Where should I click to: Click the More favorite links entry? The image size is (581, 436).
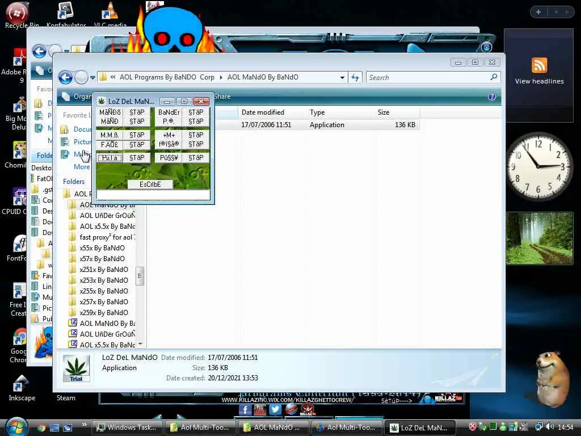tap(82, 167)
